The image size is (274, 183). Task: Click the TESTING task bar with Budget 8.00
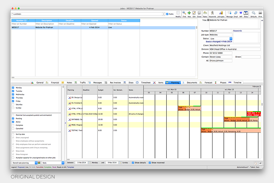[231, 130]
